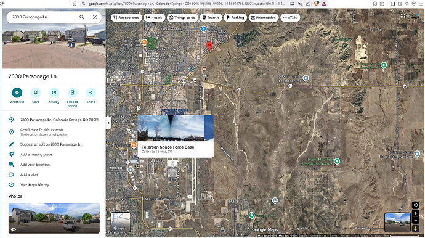Open the header street view image
This screenshot has height=238, width=425.
54,46
